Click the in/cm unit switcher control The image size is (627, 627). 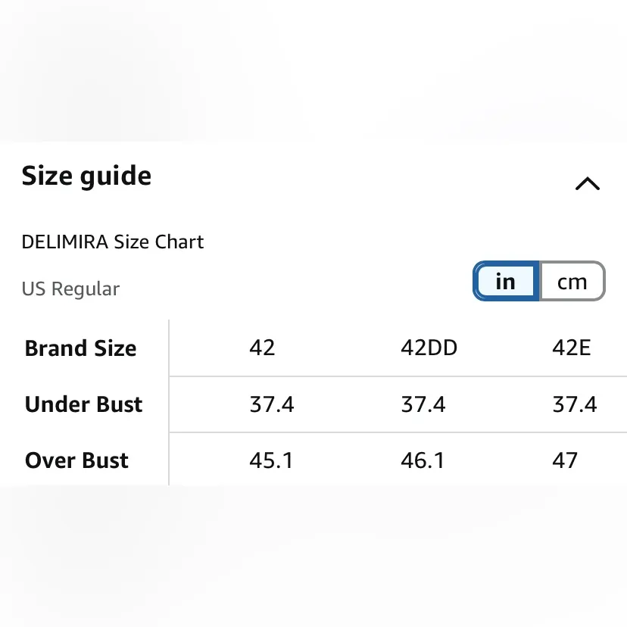(538, 281)
